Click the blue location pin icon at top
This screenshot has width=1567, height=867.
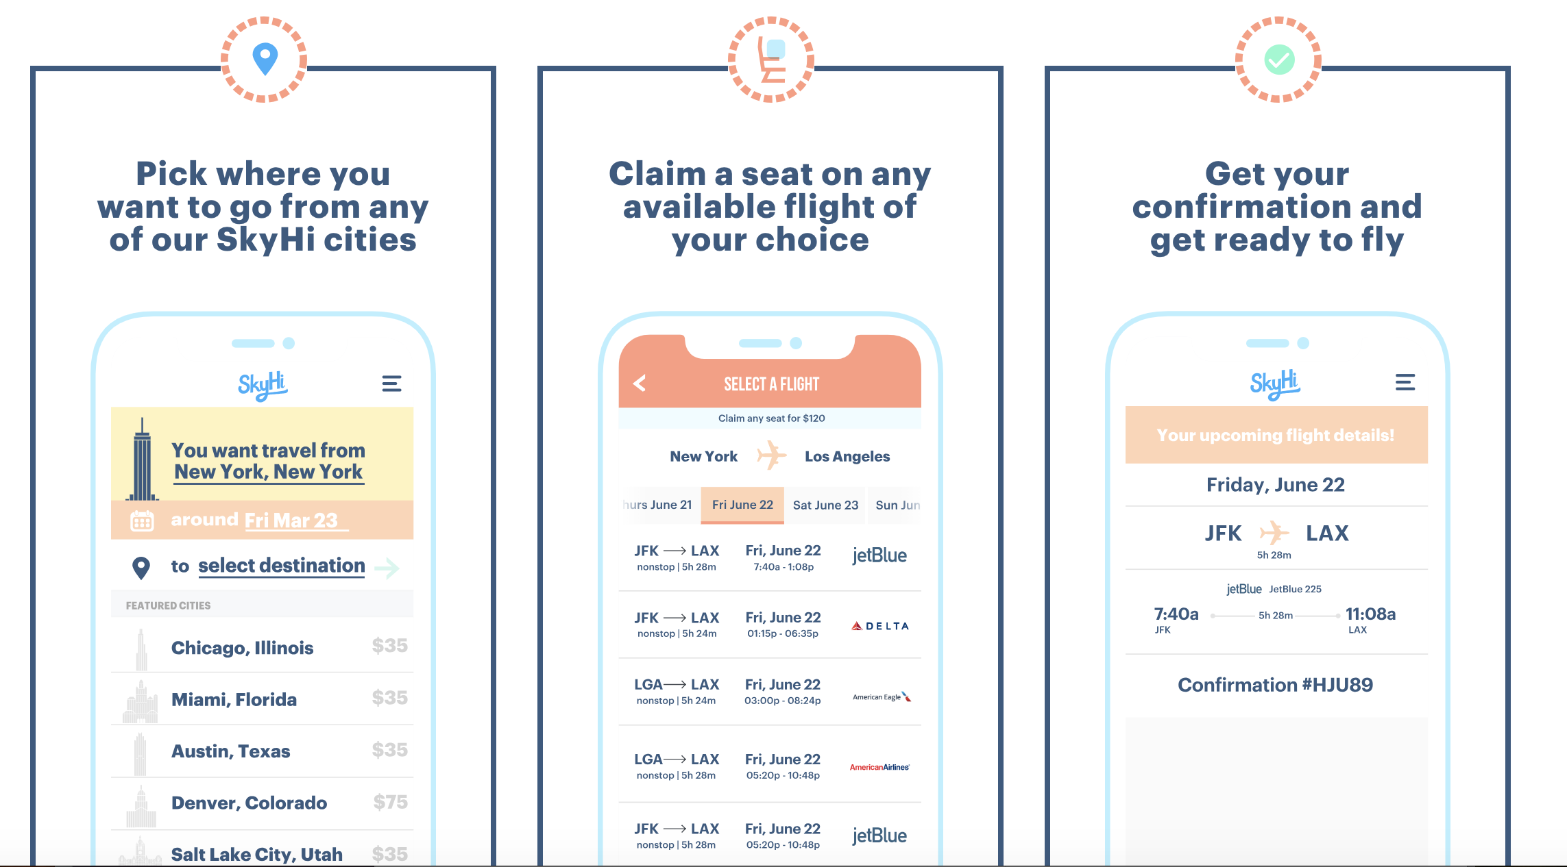(265, 59)
